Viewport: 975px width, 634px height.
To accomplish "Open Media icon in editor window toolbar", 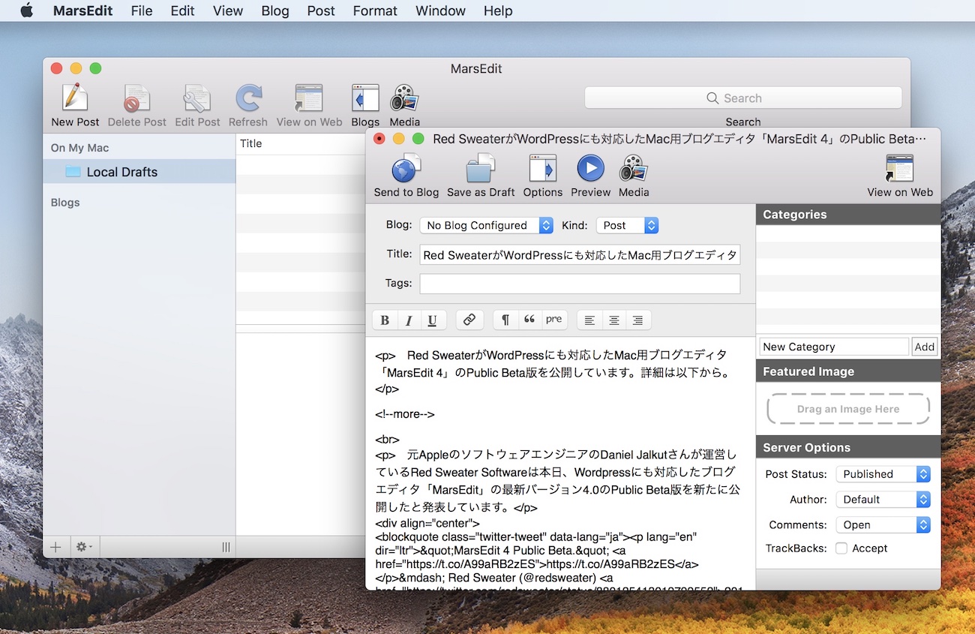I will click(x=634, y=169).
